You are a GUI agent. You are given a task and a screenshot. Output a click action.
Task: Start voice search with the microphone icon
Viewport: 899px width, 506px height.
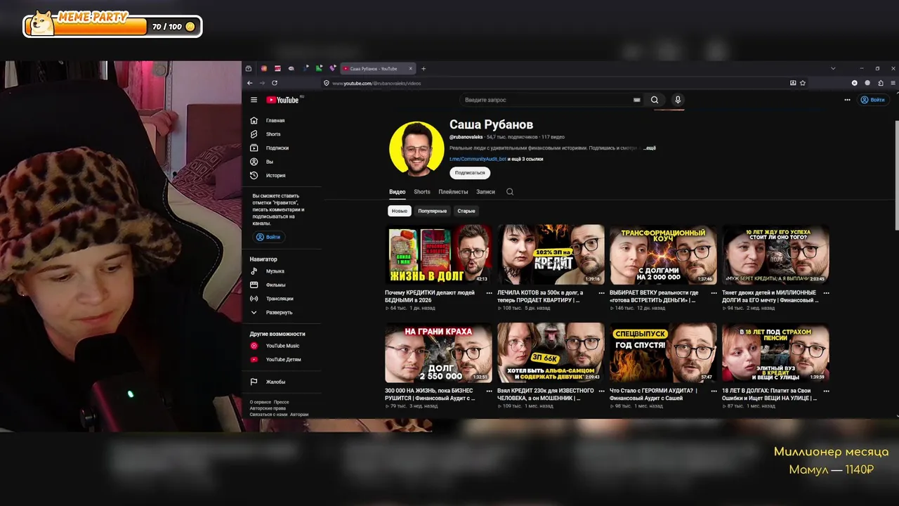click(678, 100)
